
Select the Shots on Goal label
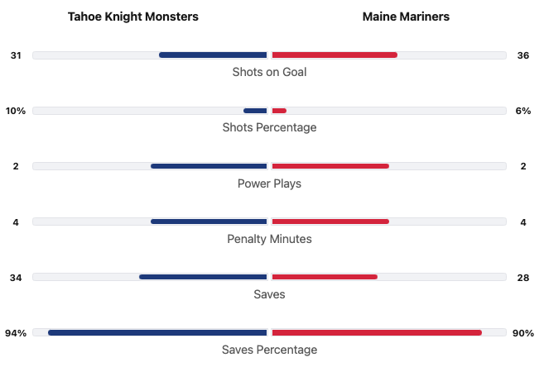coord(269,72)
